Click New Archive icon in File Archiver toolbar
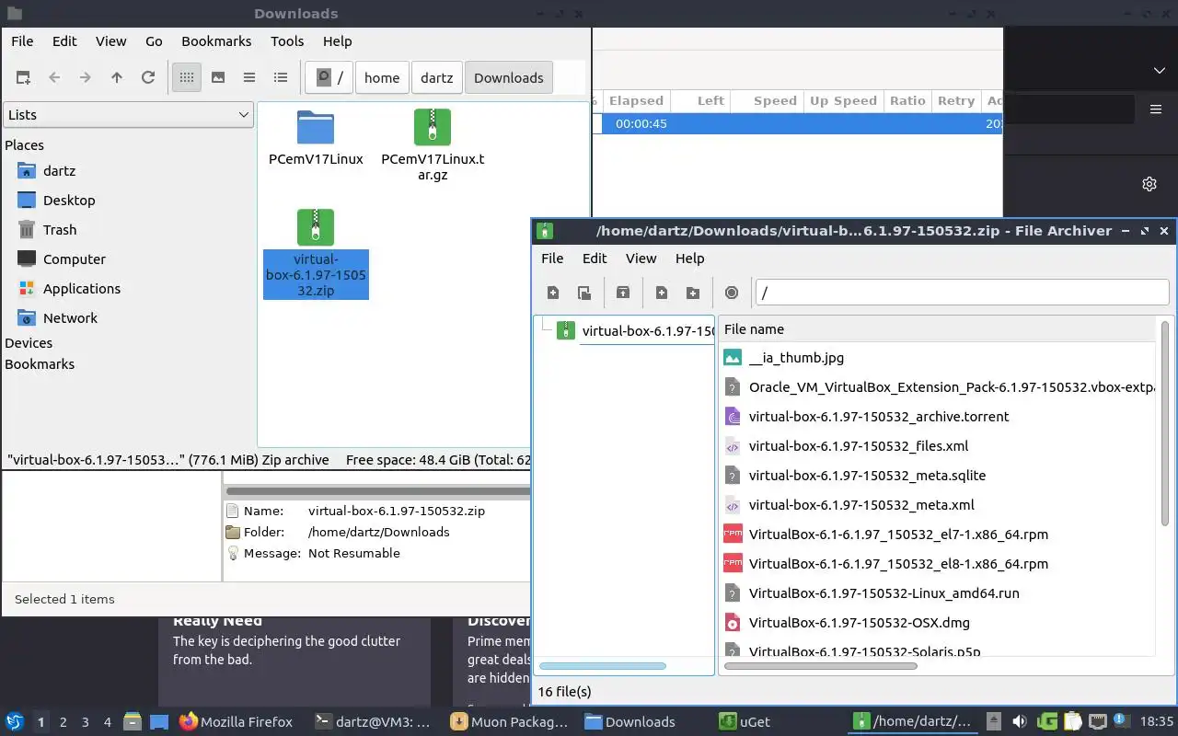The width and height of the screenshot is (1178, 736). point(553,293)
